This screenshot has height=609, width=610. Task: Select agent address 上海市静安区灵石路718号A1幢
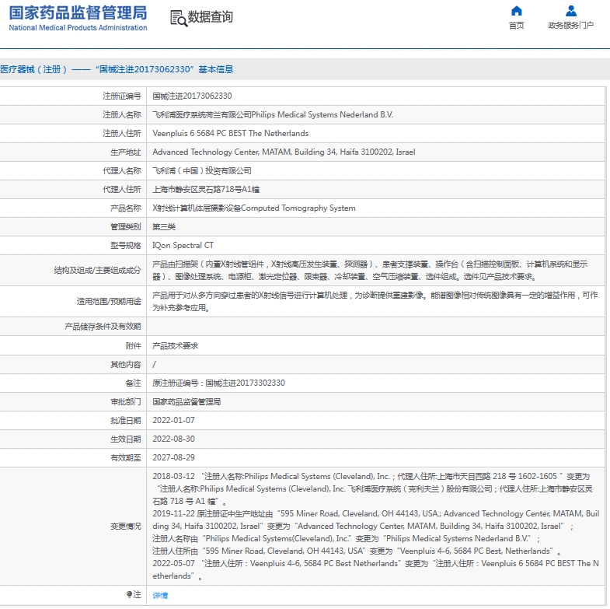pyautogui.click(x=206, y=189)
